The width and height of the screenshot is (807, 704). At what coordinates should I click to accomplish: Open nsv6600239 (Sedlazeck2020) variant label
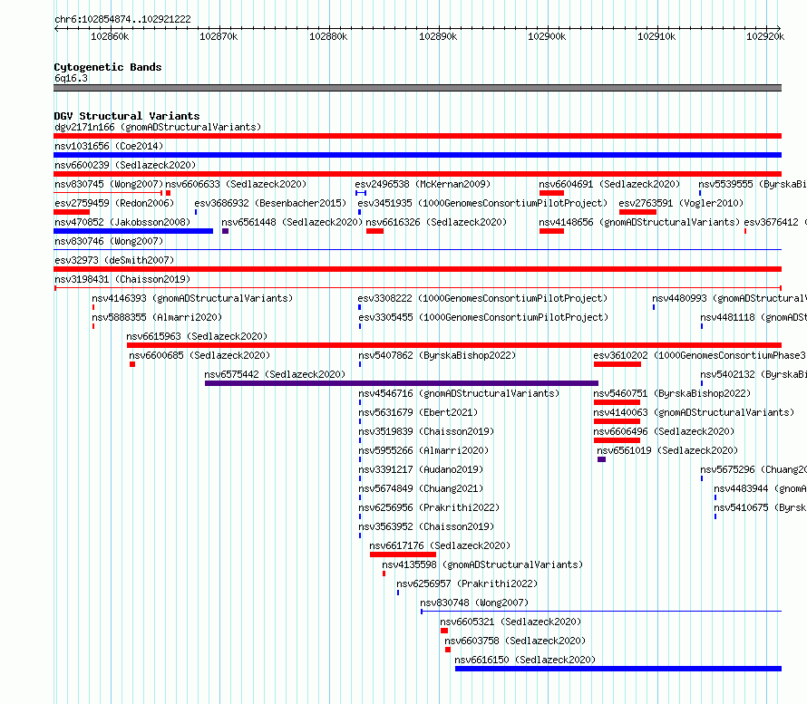125,165
